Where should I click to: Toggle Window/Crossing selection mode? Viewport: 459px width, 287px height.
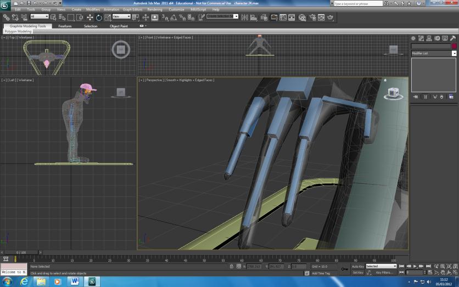click(80, 18)
